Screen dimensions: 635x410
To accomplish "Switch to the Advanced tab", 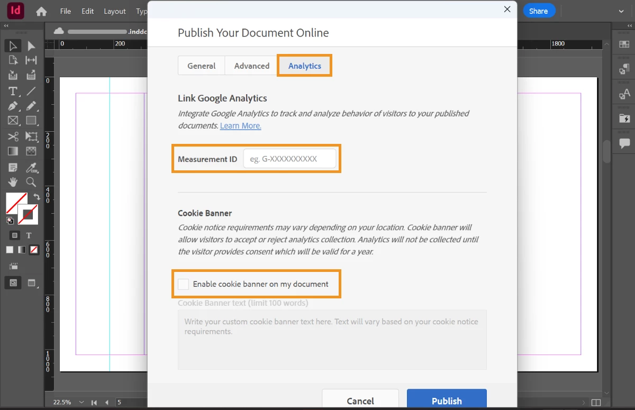I will [x=252, y=66].
